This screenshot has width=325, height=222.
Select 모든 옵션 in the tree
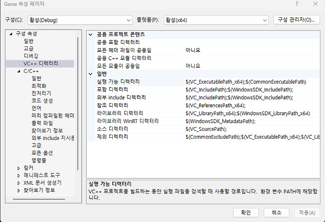[x=42, y=153]
